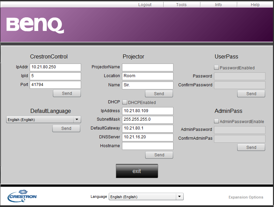Click the Projector section heading

[133, 56]
